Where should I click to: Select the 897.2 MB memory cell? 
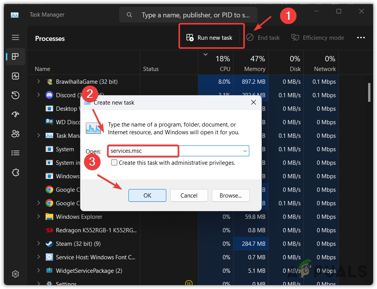[251, 82]
